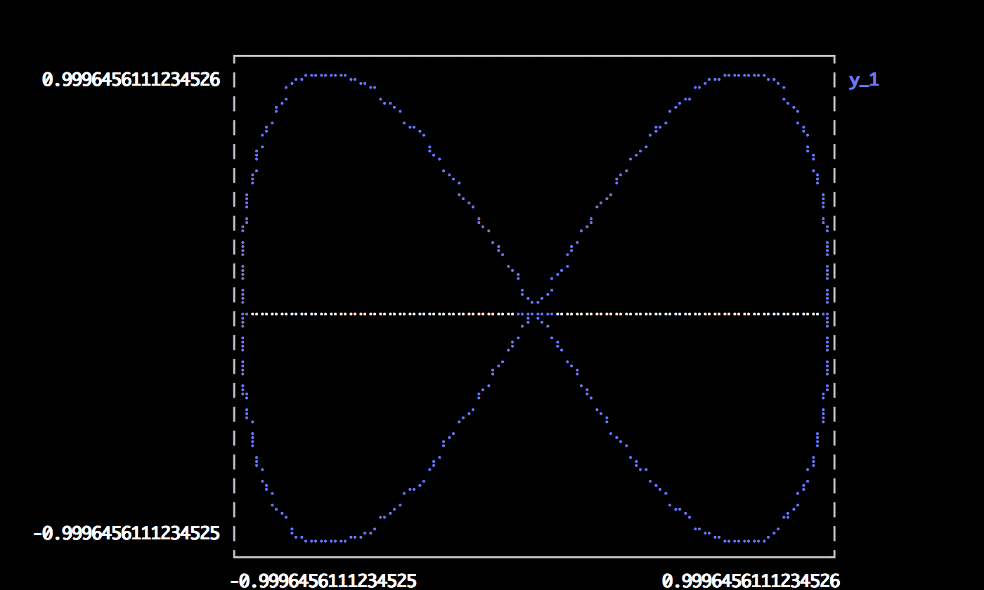Click the y_1 legend label
The width and height of the screenshot is (984, 590).
tap(864, 80)
